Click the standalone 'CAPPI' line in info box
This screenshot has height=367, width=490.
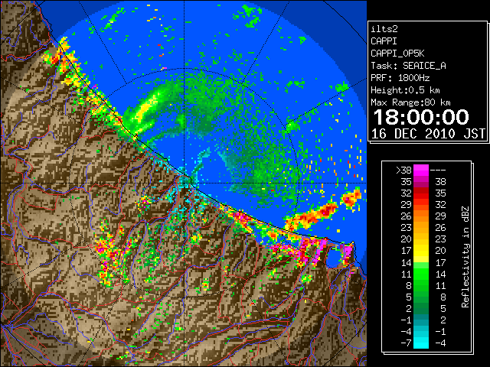[x=384, y=41]
